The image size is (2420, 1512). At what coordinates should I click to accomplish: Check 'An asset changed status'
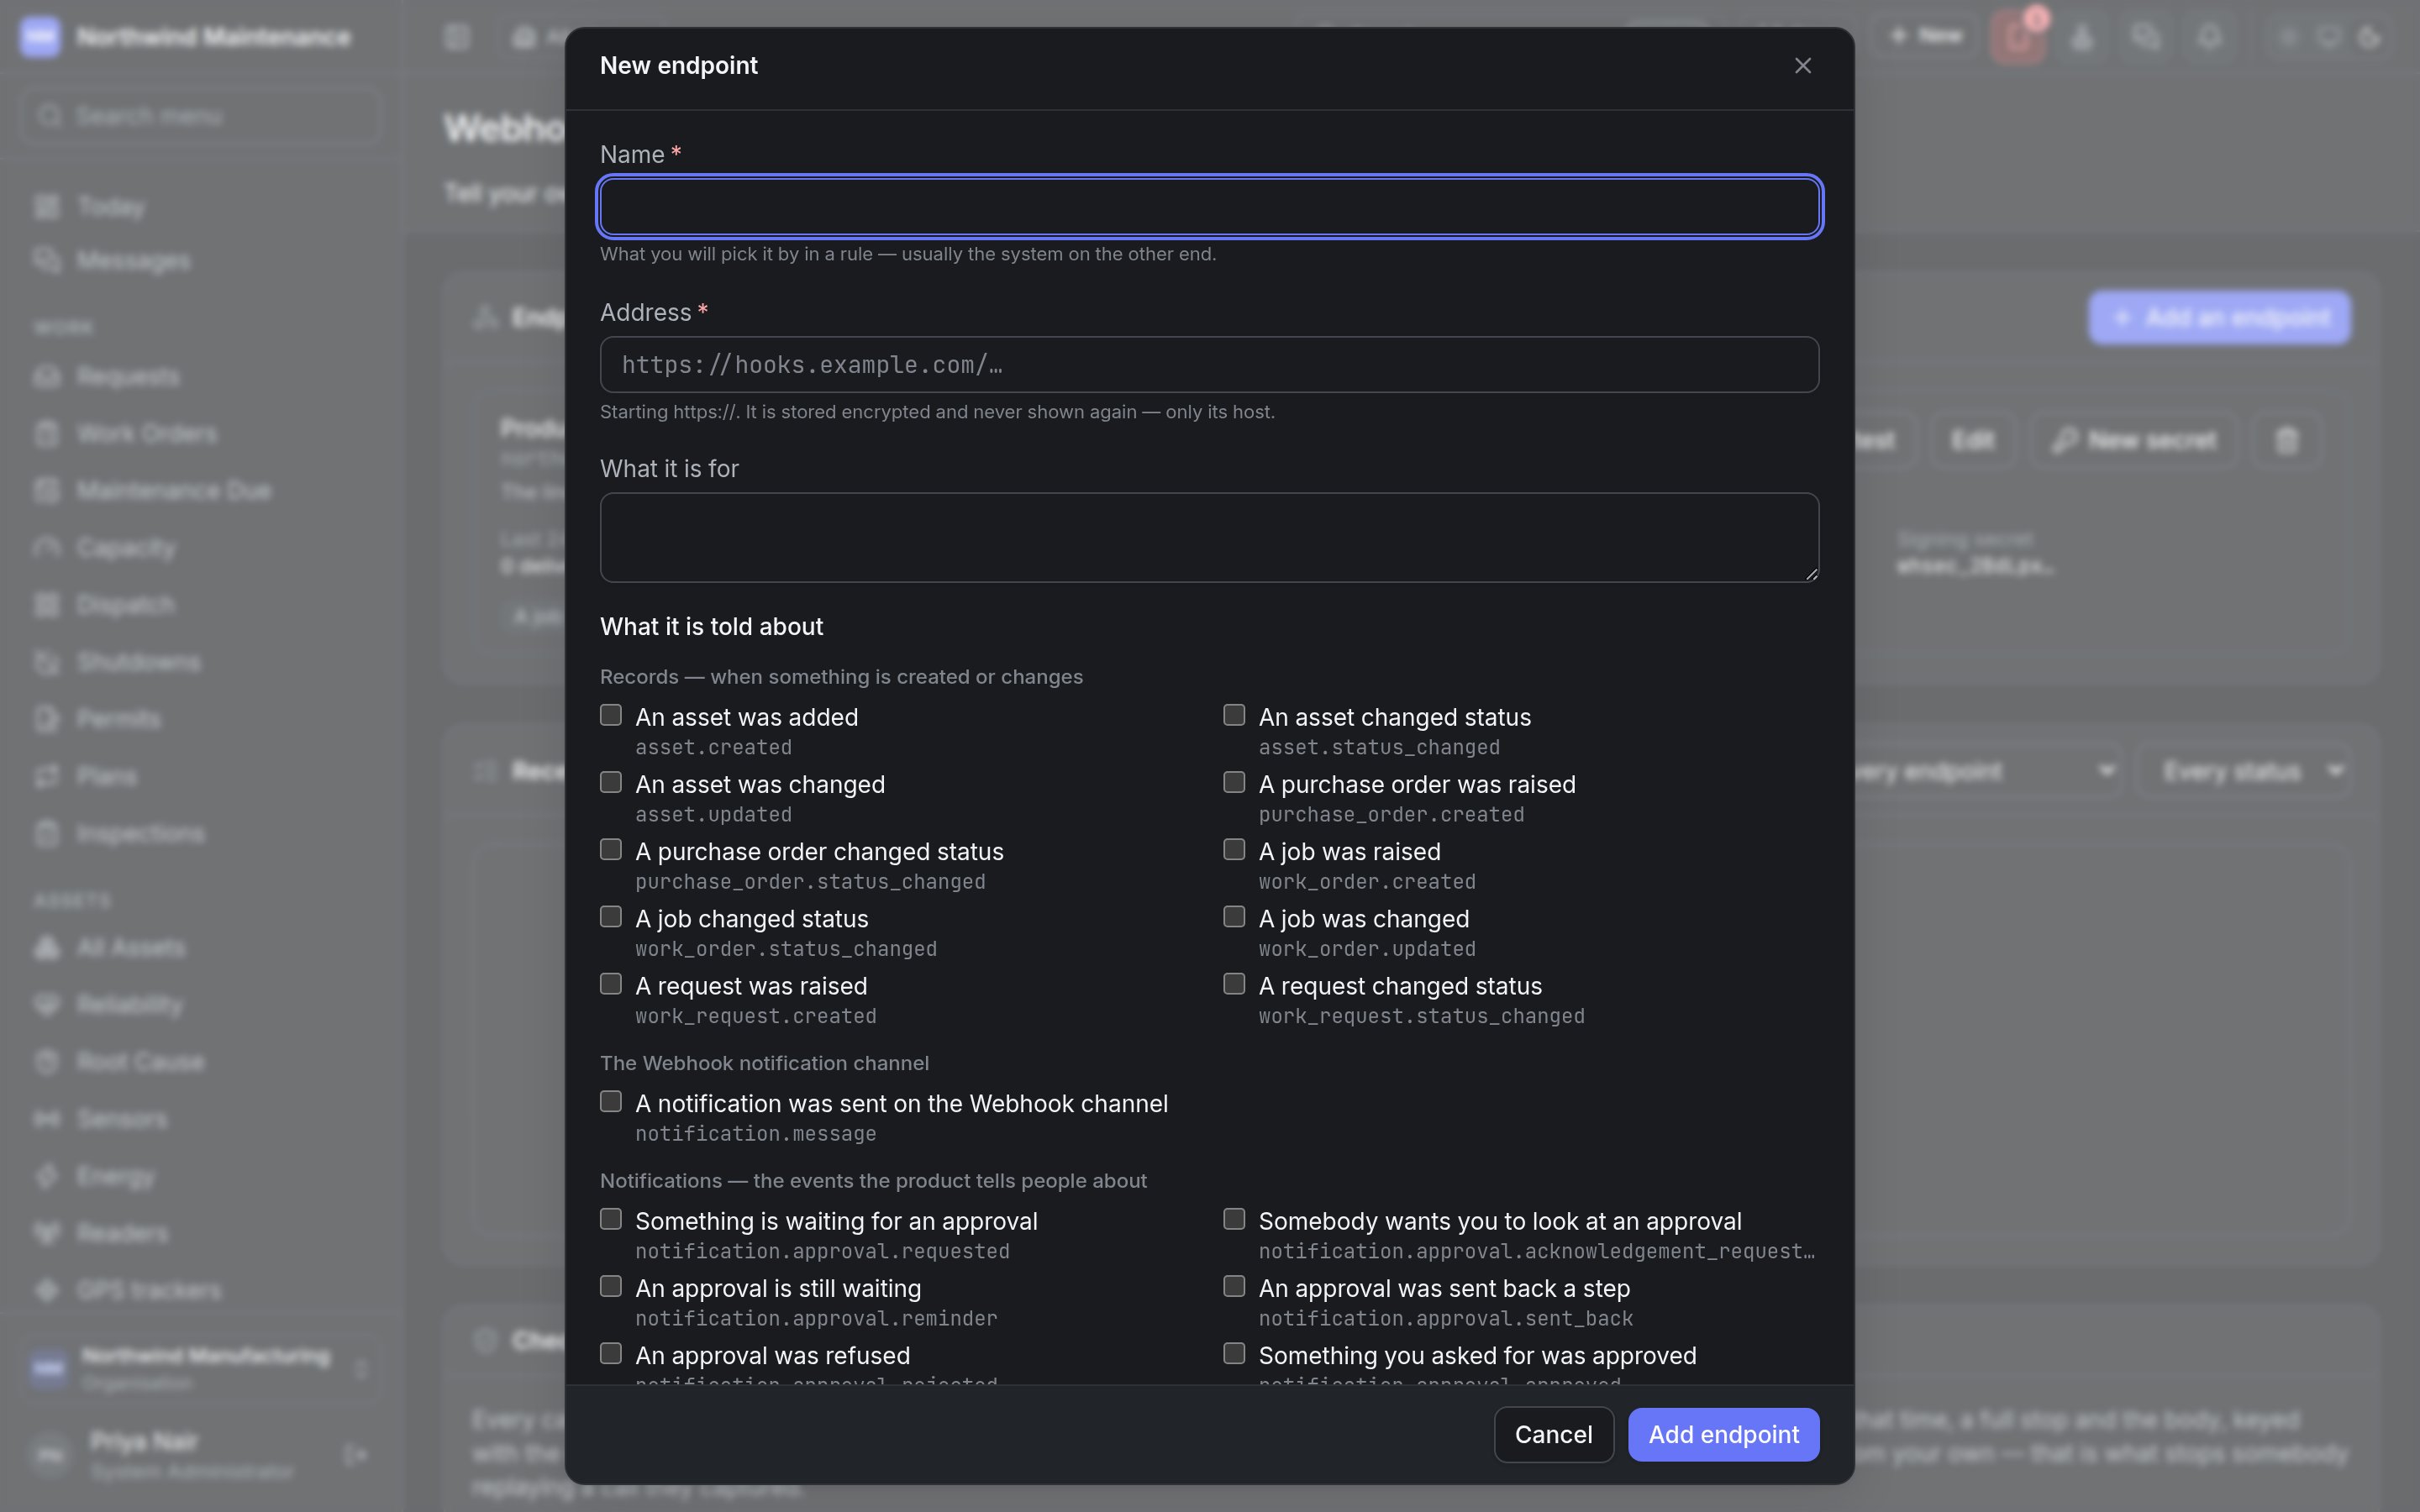[1234, 715]
